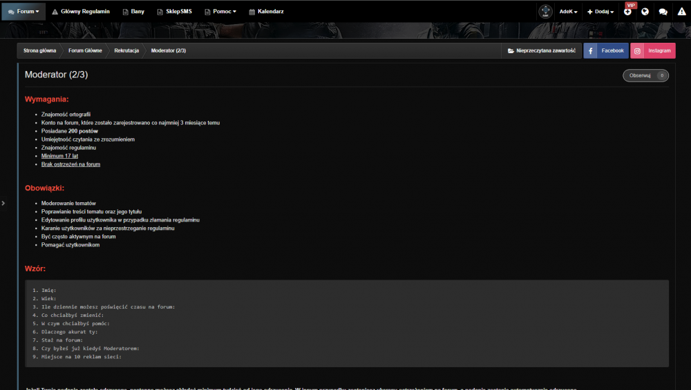Open the Bany menu item

click(x=133, y=12)
